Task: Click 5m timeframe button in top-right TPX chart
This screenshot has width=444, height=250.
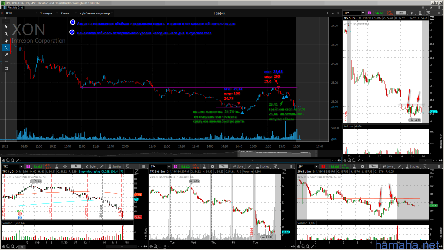Action: 401,13
